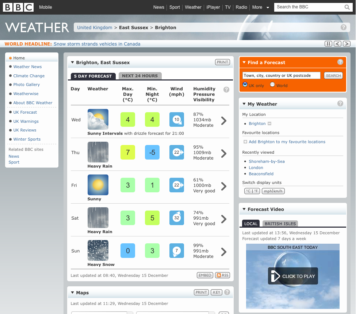Expand Thursday forecast details chevron
The width and height of the screenshot is (356, 314).
223,154
